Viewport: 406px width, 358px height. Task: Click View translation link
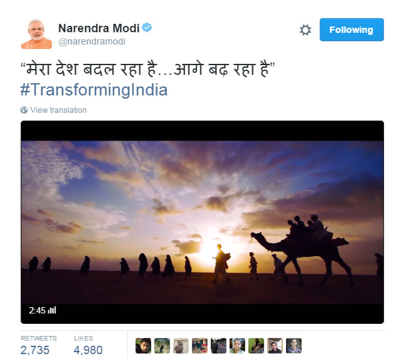coord(58,110)
